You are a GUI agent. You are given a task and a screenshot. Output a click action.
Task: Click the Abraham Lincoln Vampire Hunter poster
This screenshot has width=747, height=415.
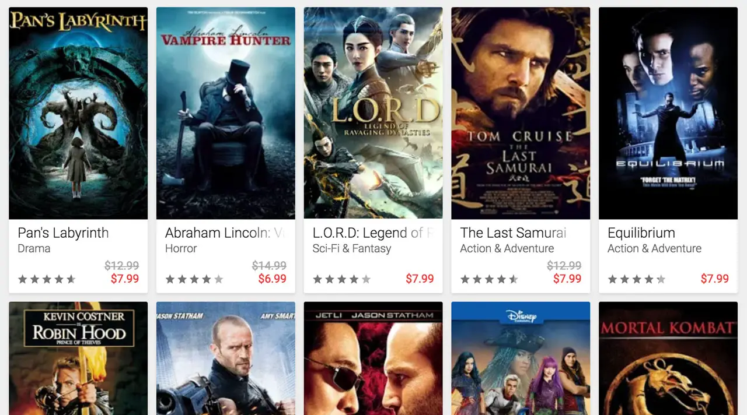click(226, 113)
